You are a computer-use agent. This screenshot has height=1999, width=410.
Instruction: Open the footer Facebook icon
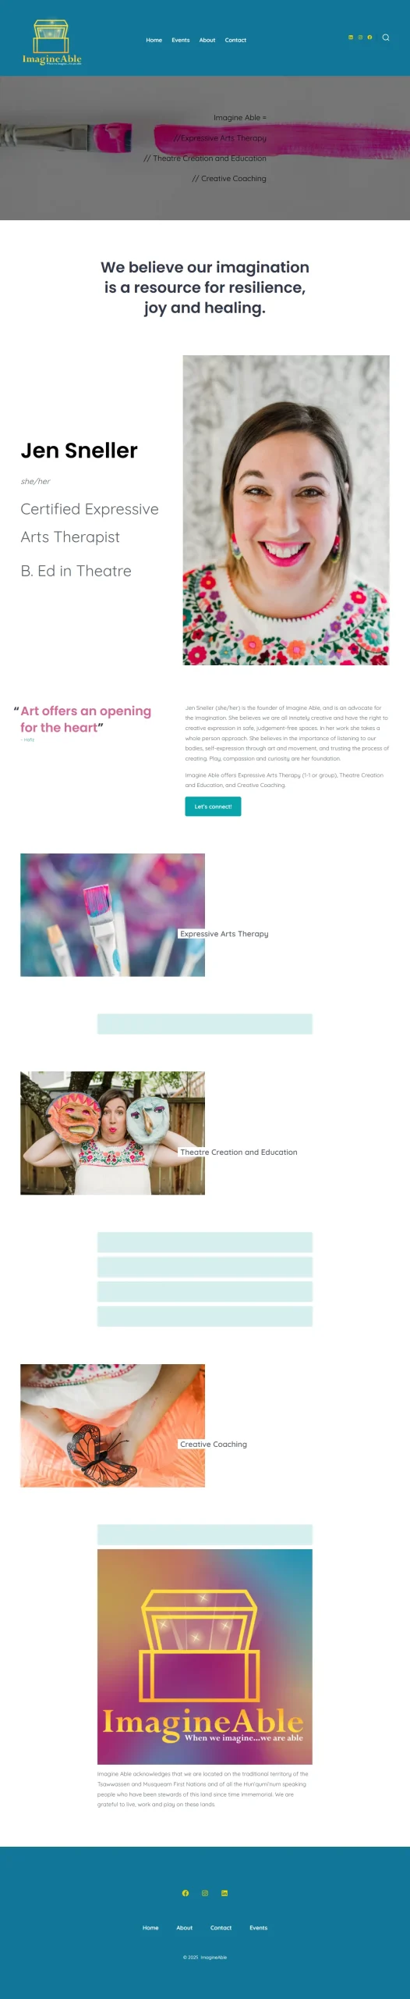(186, 1893)
